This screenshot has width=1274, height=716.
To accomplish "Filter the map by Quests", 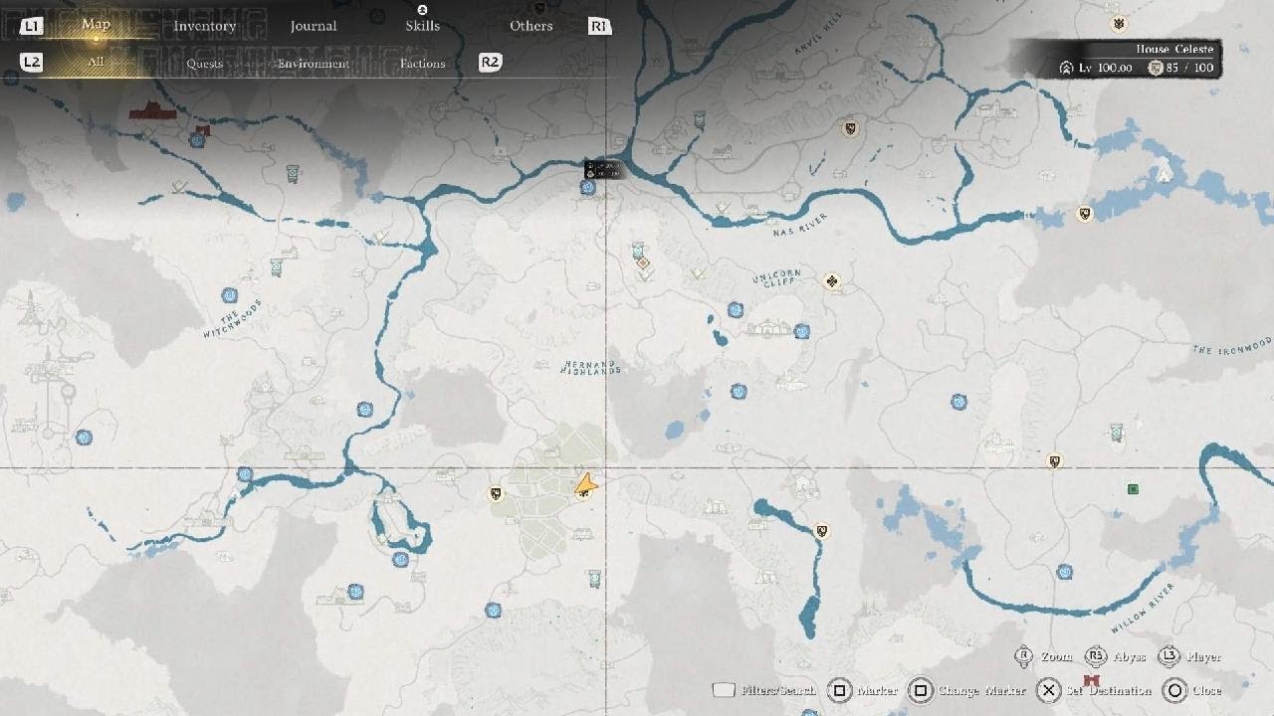I will pyautogui.click(x=205, y=64).
